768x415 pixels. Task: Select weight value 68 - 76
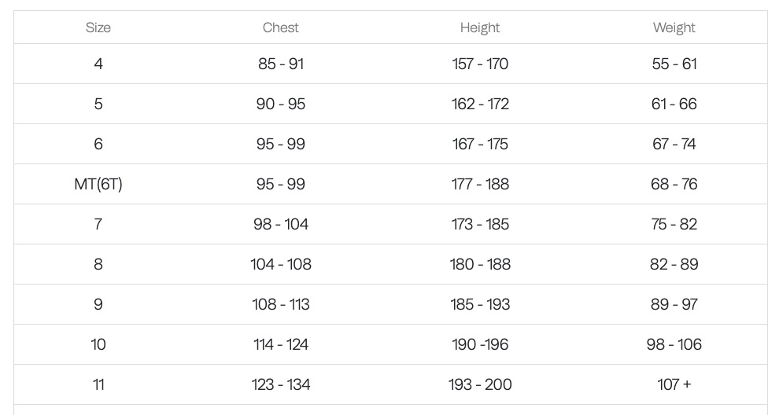[x=674, y=184]
